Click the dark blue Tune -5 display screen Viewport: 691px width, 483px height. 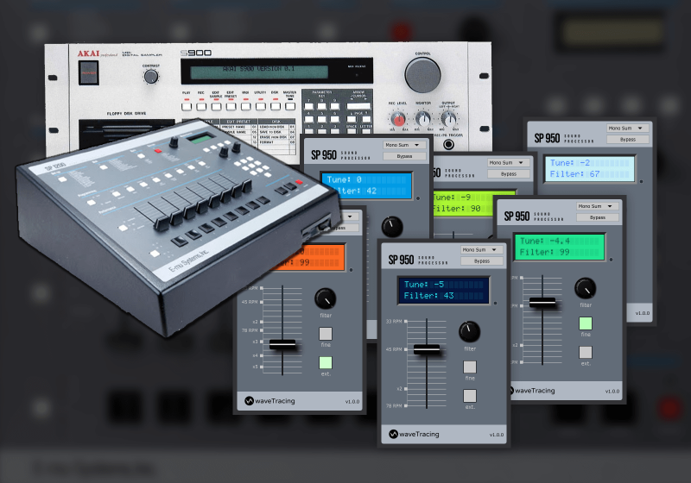[443, 291]
